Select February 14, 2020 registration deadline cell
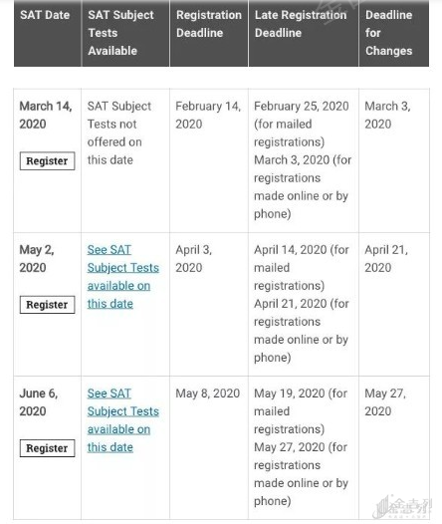The height and width of the screenshot is (524, 442). coord(208,115)
